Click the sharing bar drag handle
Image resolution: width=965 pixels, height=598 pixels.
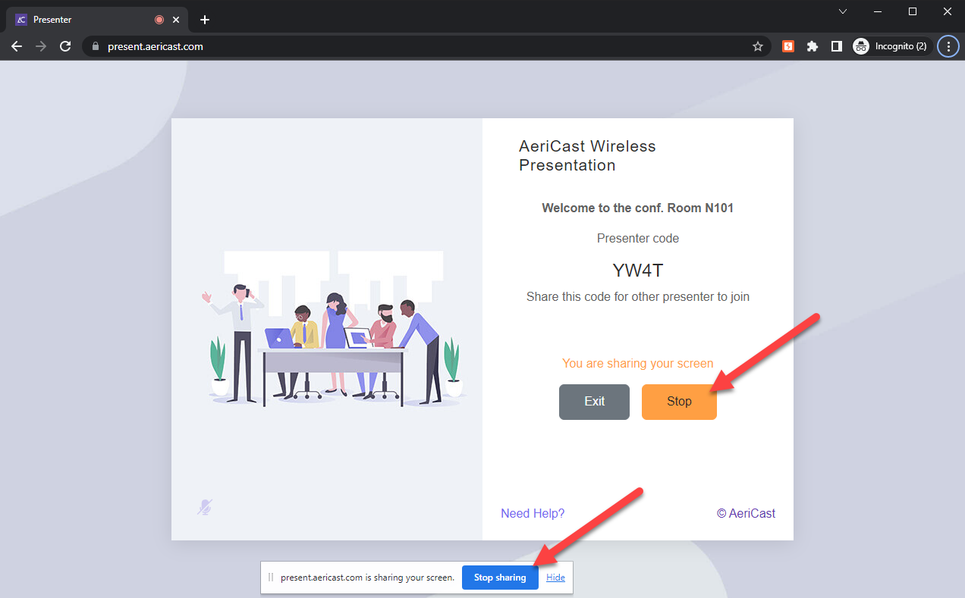[271, 578]
